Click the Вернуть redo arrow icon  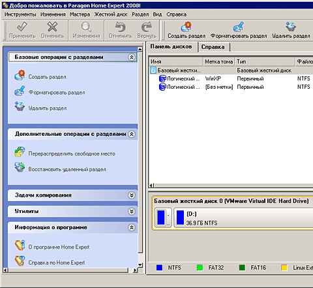(x=147, y=27)
